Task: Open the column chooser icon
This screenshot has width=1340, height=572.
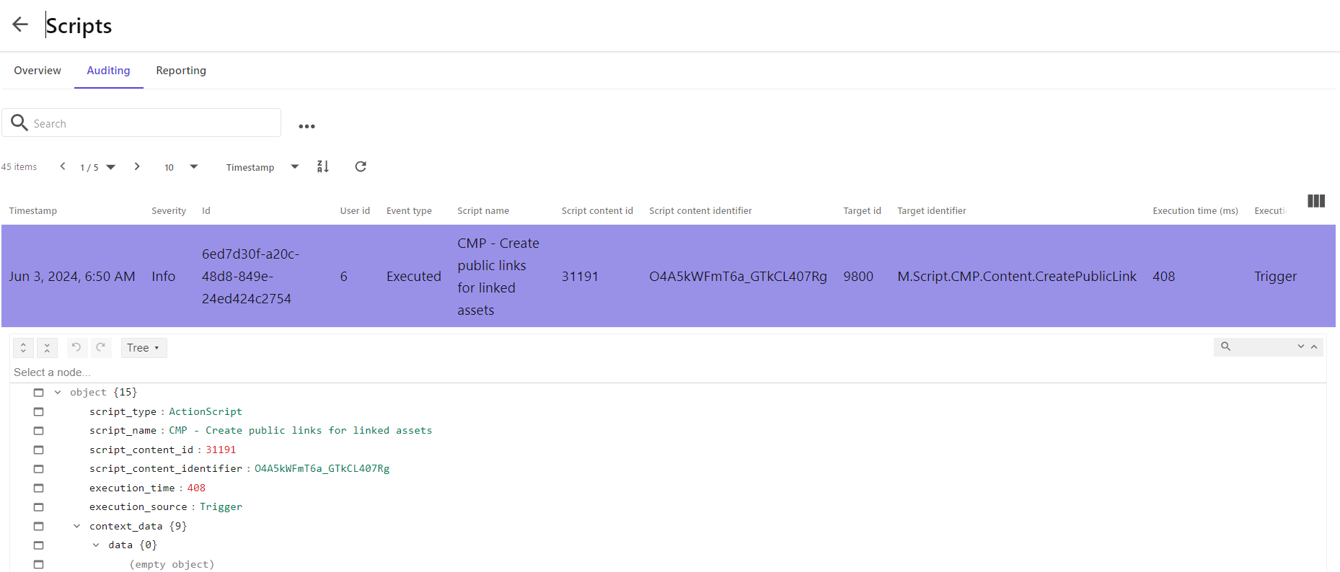Action: (x=1316, y=201)
